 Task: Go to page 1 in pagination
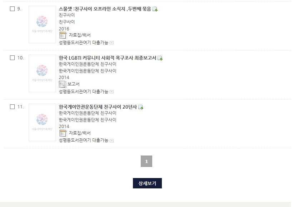[146, 161]
